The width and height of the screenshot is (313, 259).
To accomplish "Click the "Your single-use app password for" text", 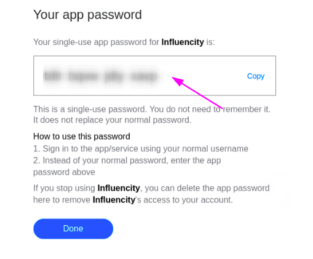I will [x=96, y=42].
